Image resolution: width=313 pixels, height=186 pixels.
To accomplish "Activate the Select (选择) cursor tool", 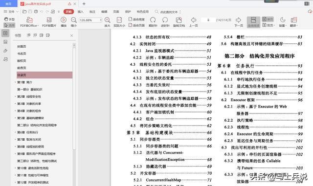I will (9, 25).
